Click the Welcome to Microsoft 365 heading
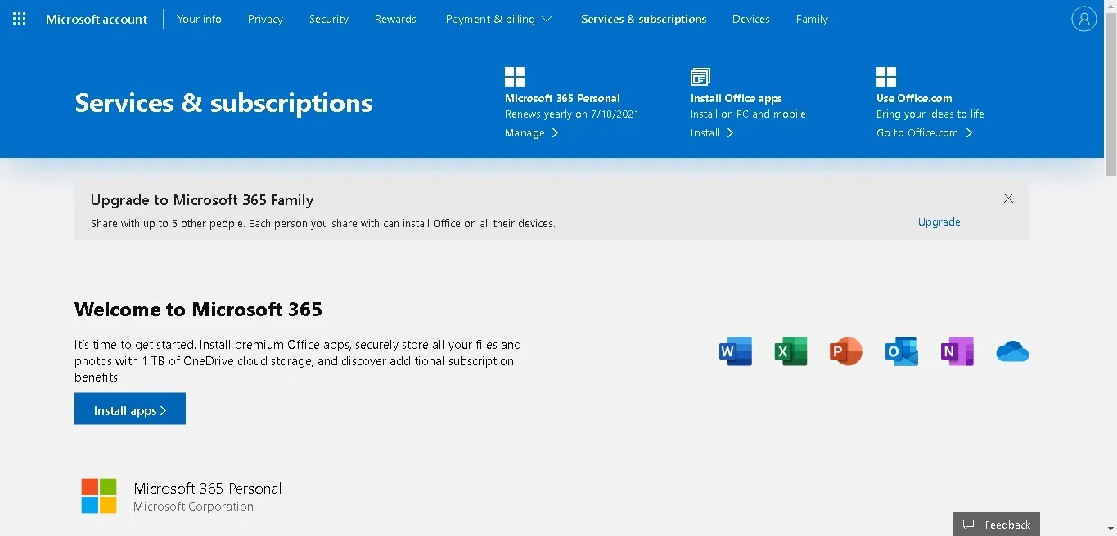1117x536 pixels. click(198, 310)
